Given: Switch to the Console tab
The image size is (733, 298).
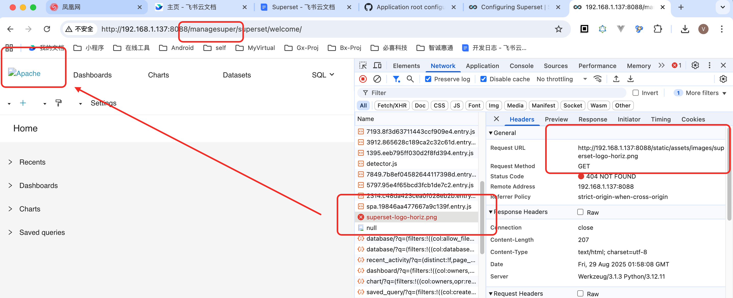Looking at the screenshot, I should (521, 66).
